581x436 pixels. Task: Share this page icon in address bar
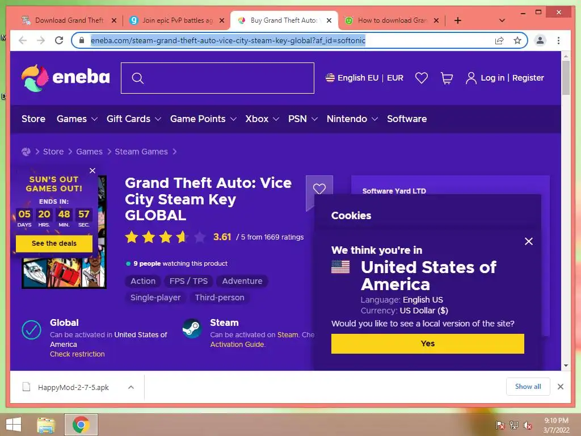click(x=499, y=40)
